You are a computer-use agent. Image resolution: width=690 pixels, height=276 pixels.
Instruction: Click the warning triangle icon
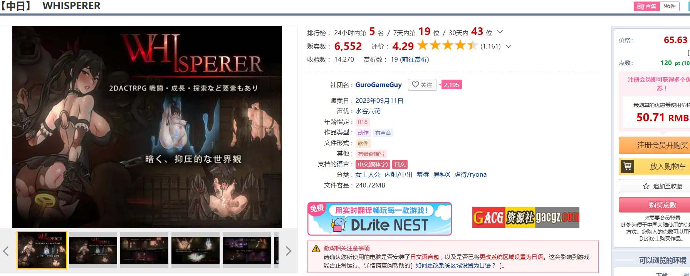(x=316, y=249)
